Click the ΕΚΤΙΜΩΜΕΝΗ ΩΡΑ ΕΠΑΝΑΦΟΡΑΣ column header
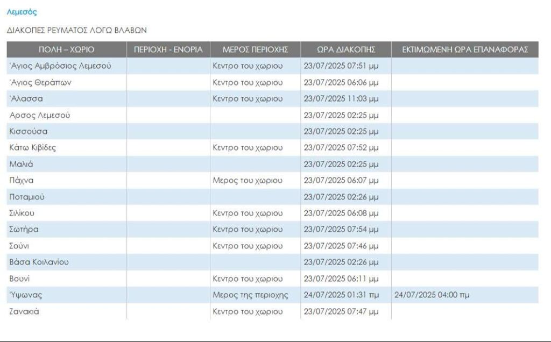This screenshot has height=342, width=551. coord(465,49)
